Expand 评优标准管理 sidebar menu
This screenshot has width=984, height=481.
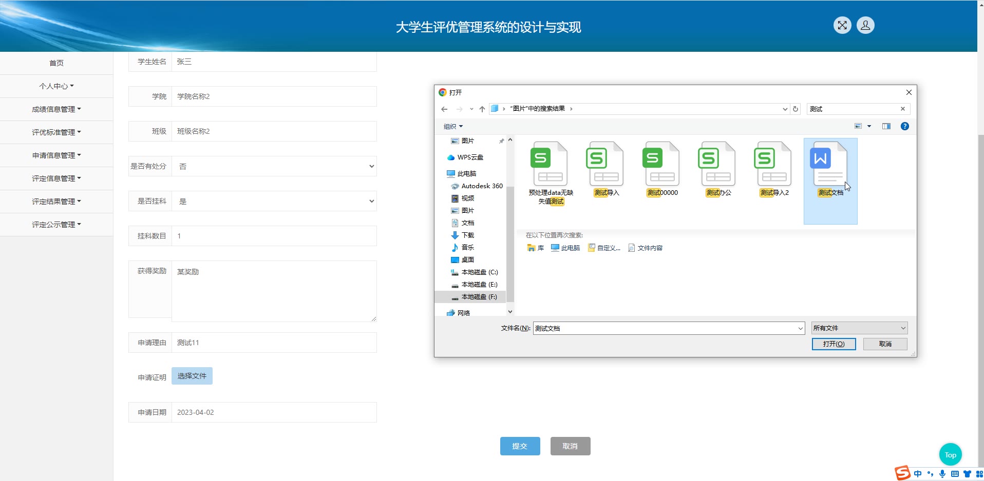pyautogui.click(x=56, y=132)
